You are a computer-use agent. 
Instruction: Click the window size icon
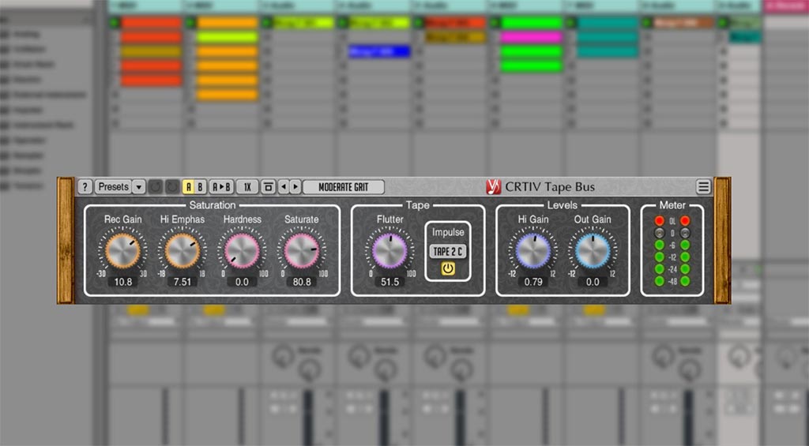click(x=268, y=186)
